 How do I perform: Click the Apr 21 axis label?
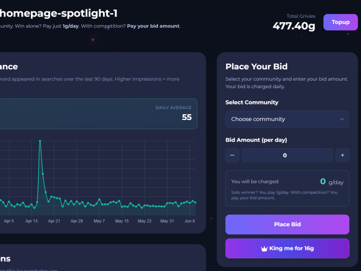54,221
